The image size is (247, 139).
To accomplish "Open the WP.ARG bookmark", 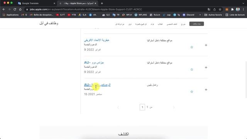I will click(140, 15).
